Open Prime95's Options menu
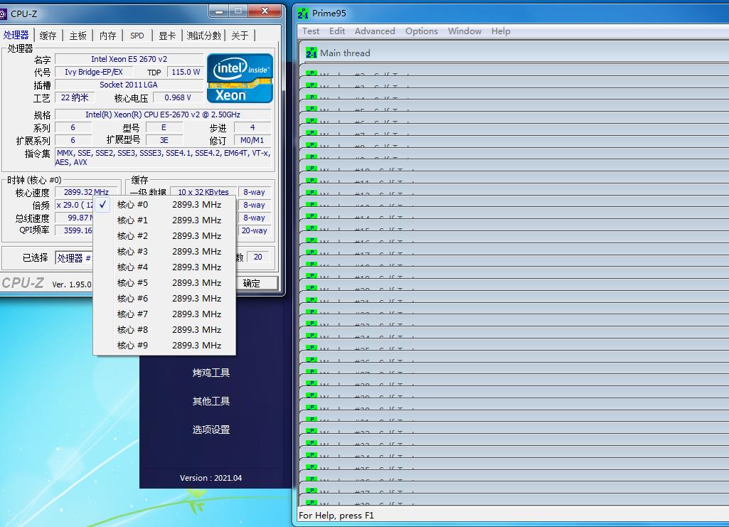This screenshot has height=527, width=729. pos(421,31)
